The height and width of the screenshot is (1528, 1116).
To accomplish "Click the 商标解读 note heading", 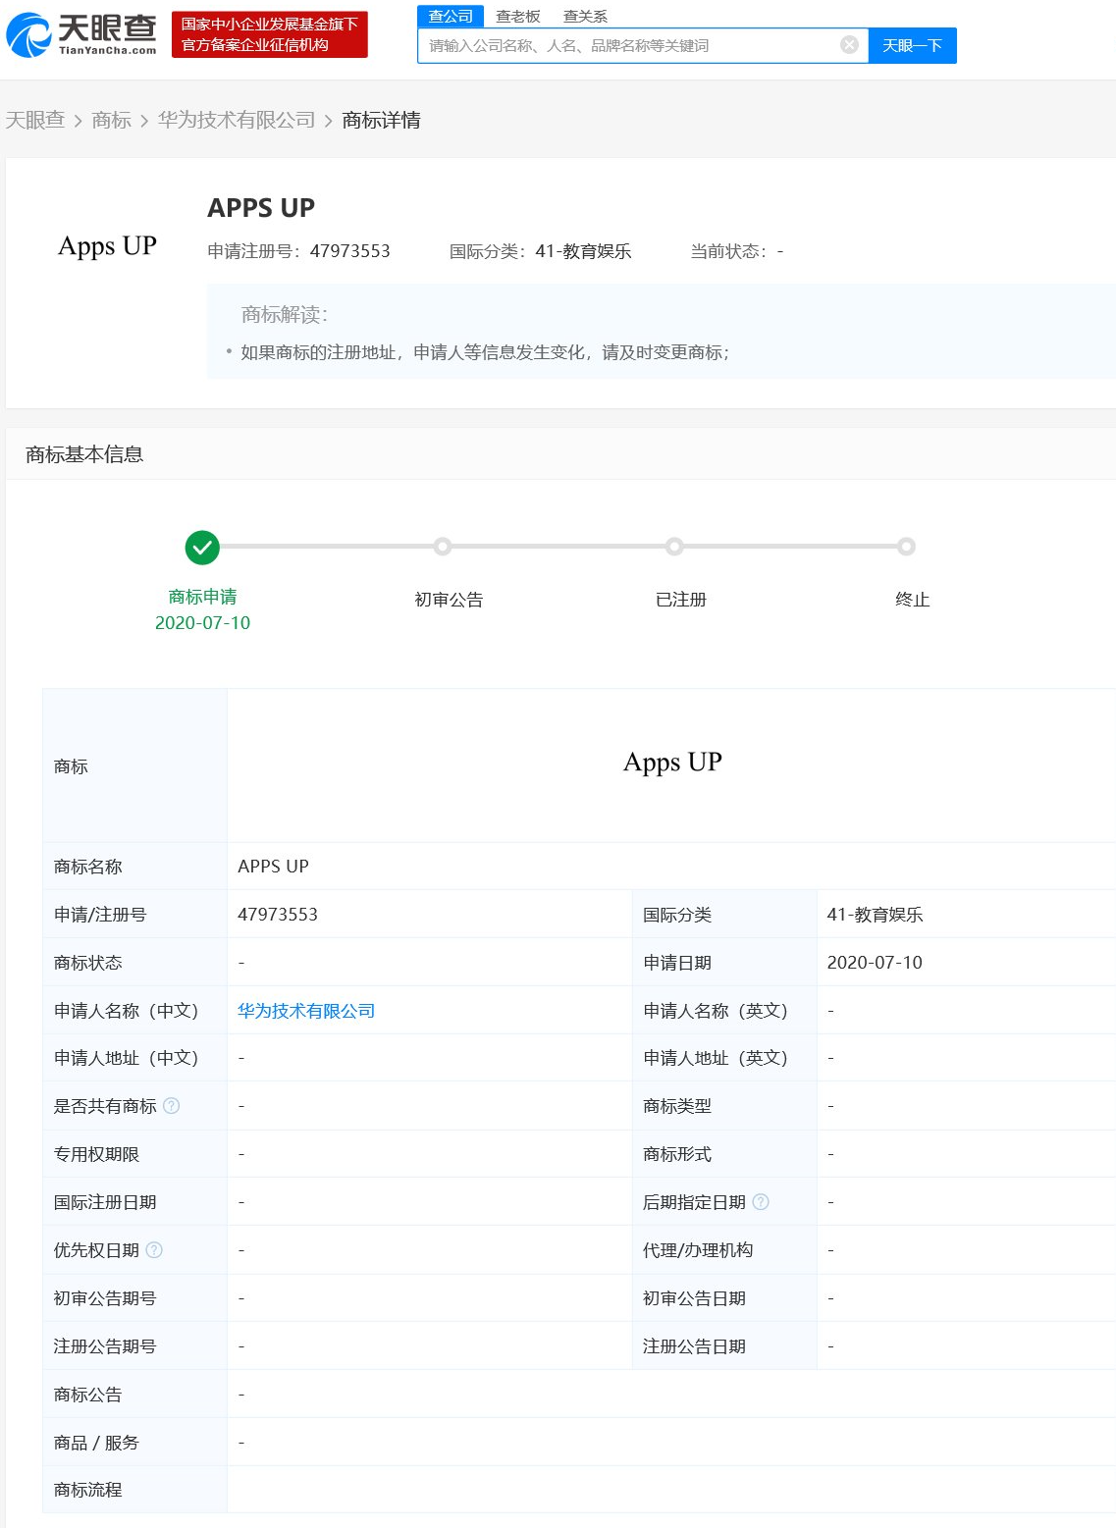I will tap(285, 314).
